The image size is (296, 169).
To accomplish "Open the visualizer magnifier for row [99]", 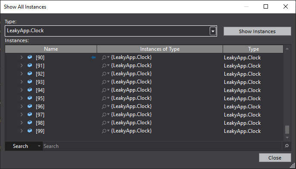I will click(x=104, y=131).
